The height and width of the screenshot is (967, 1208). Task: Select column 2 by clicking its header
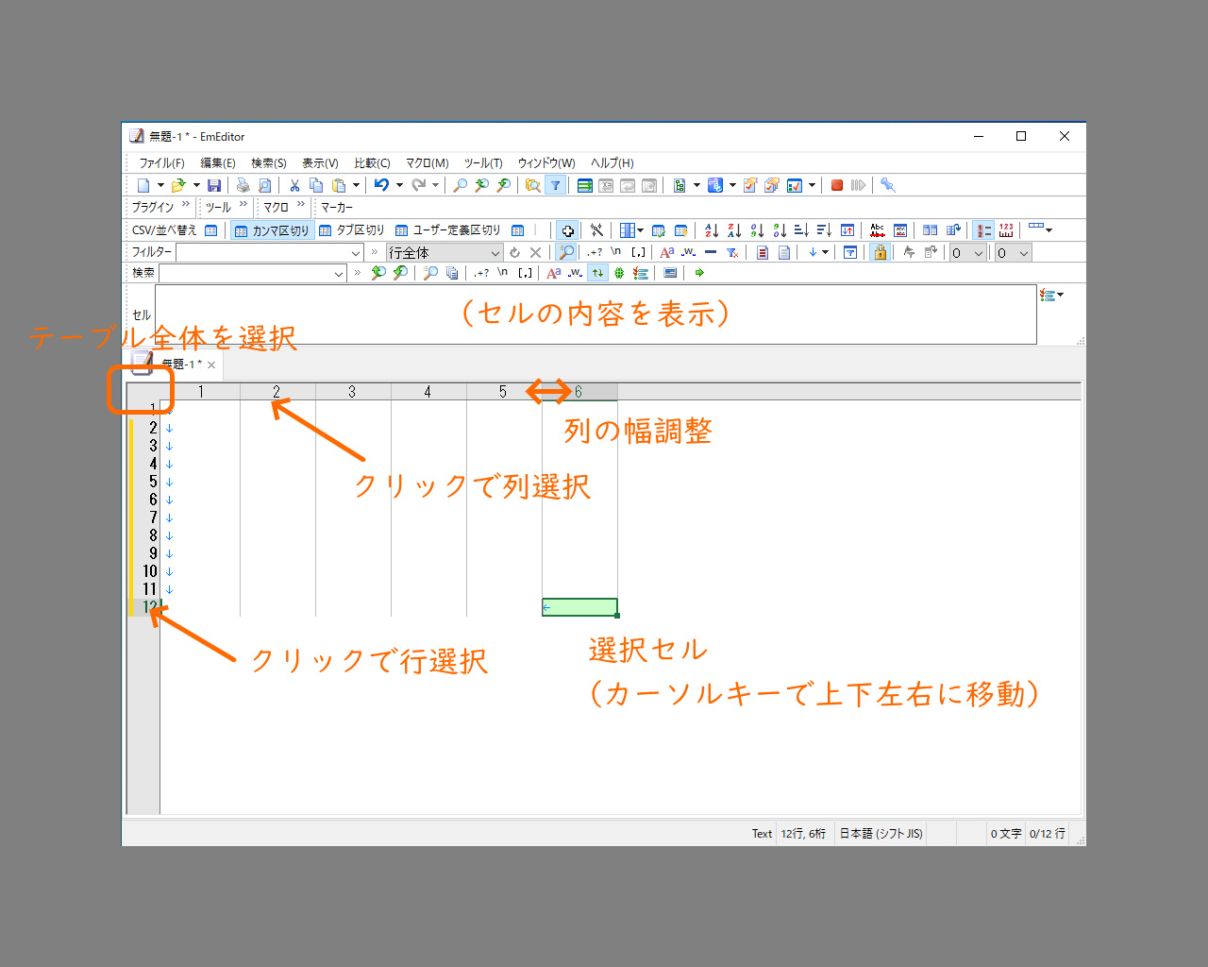click(277, 390)
